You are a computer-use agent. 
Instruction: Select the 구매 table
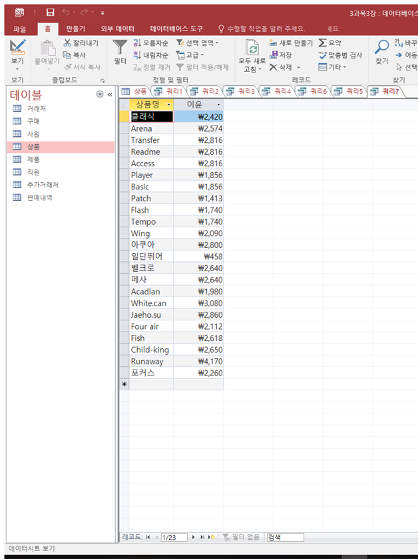click(x=61, y=121)
